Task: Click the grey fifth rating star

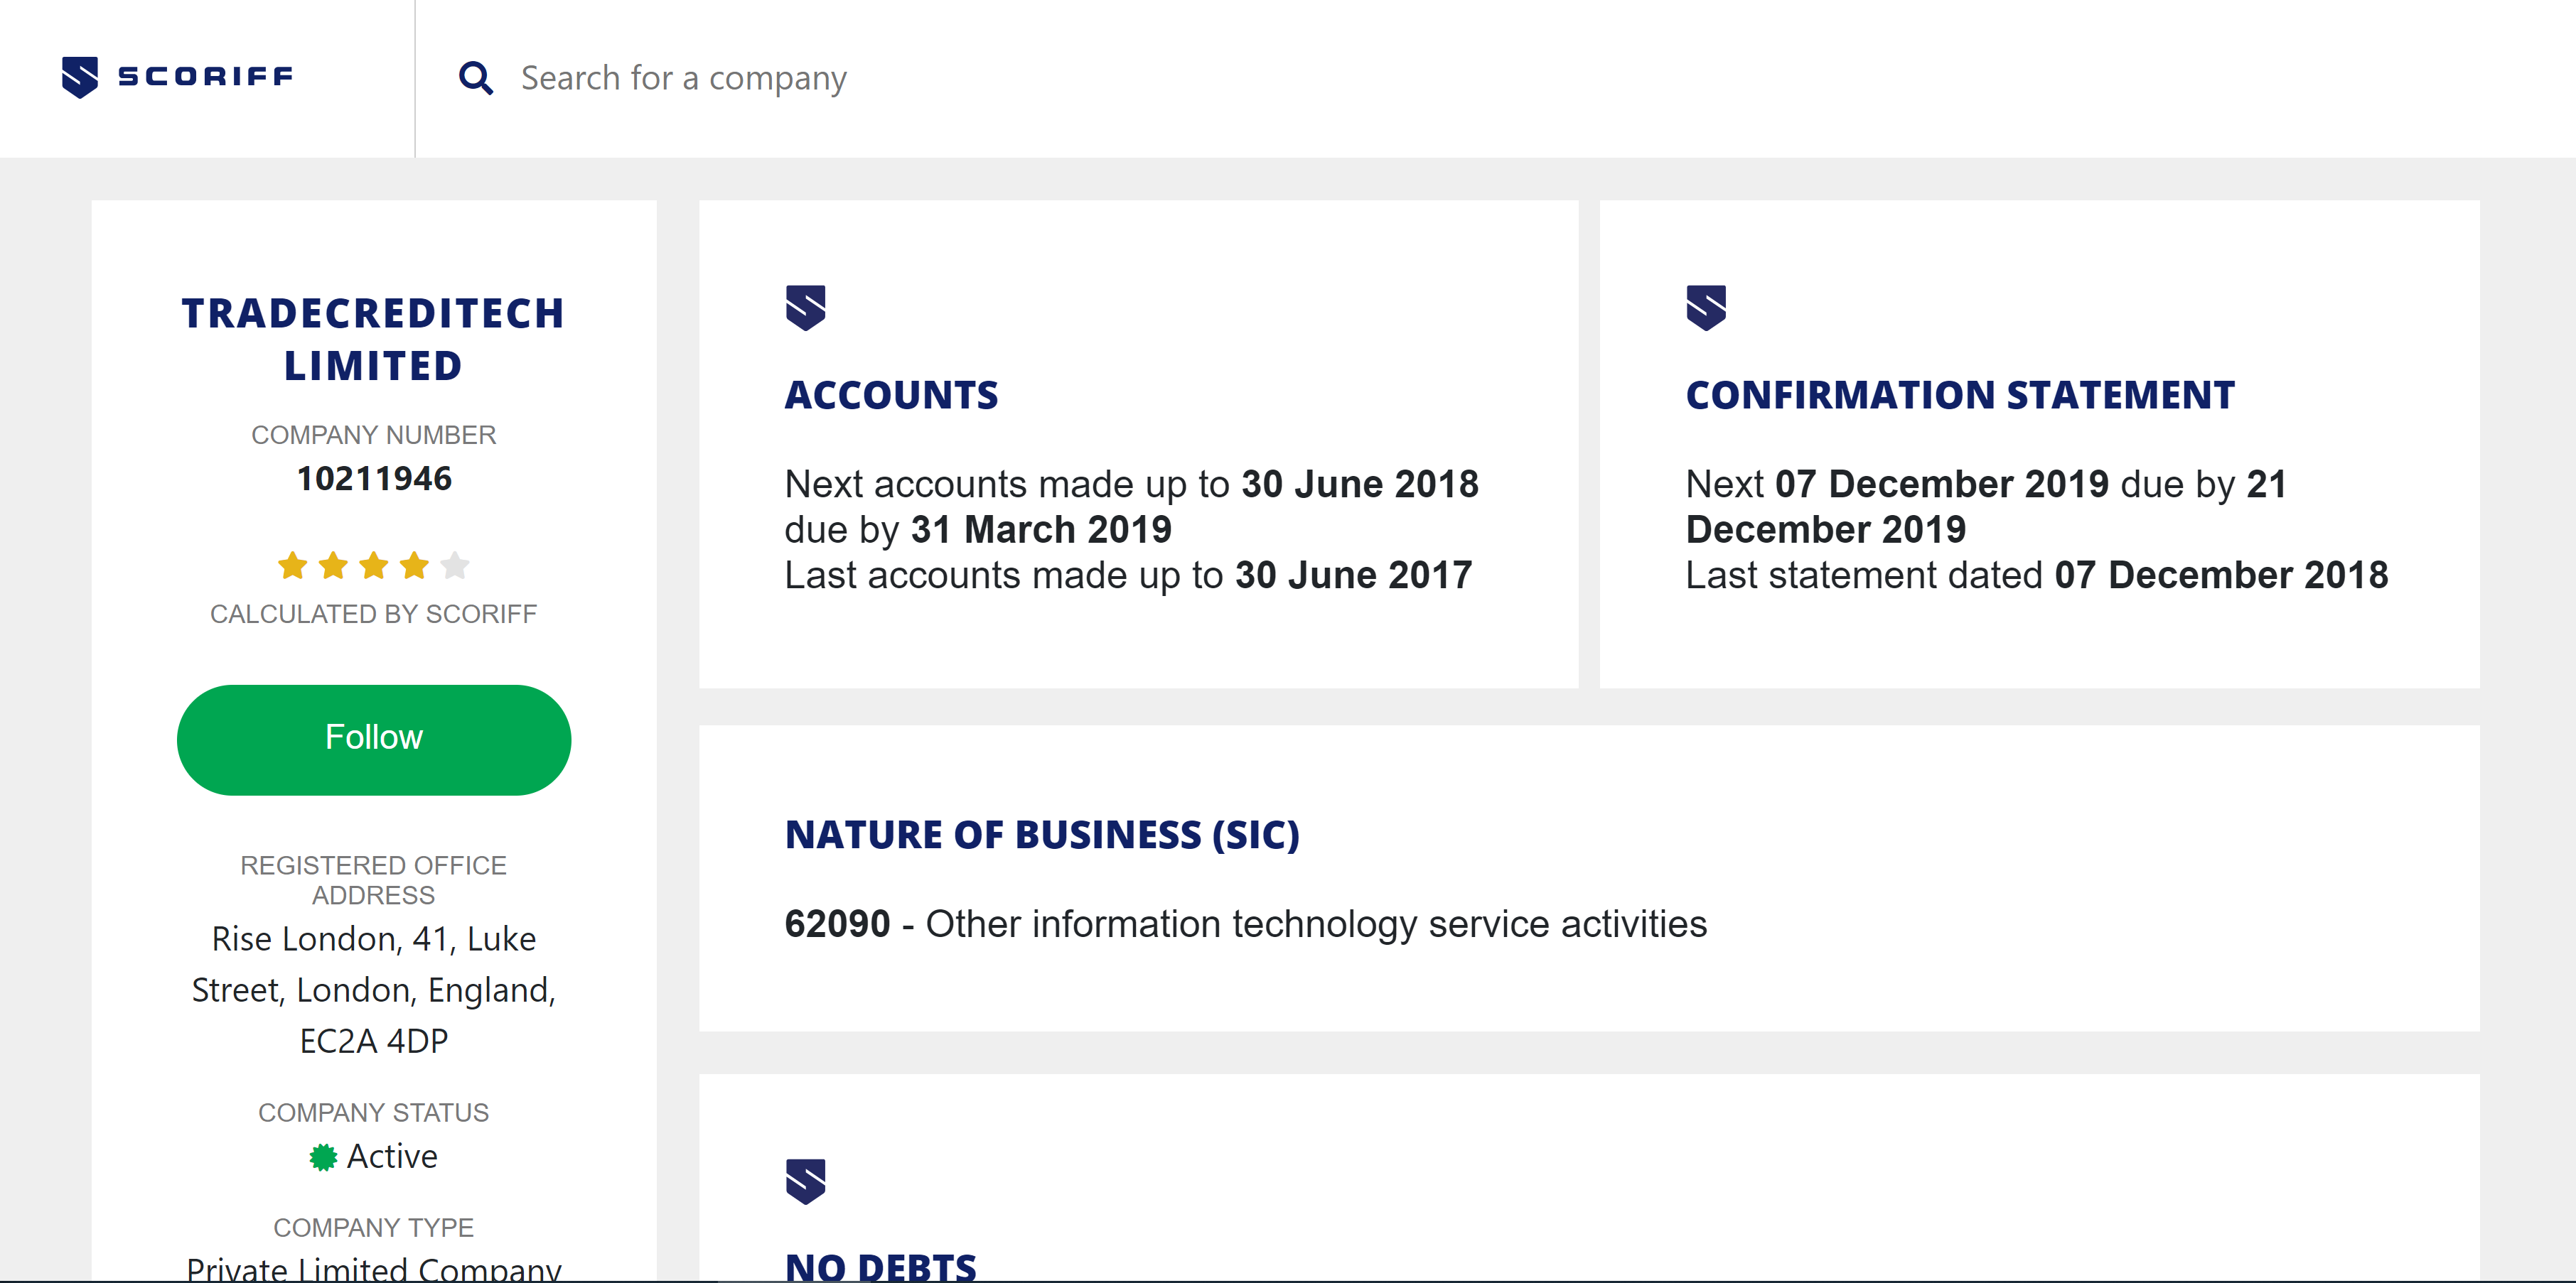Action: [455, 565]
